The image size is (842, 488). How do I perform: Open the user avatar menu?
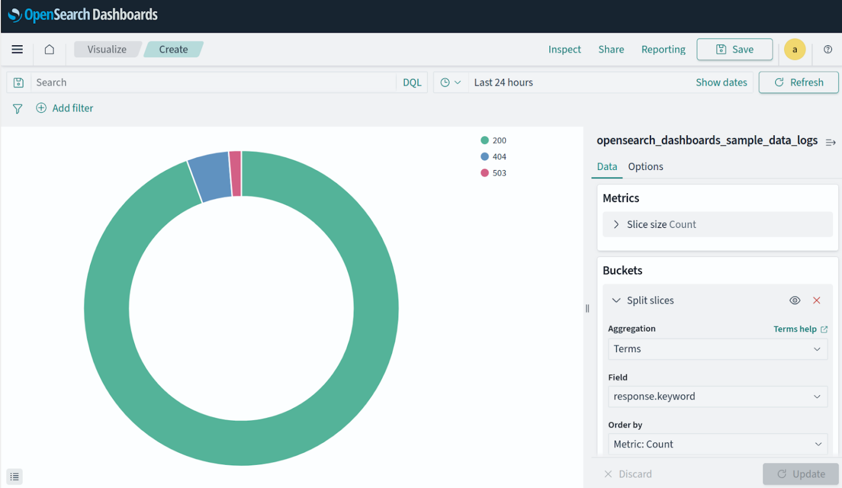[795, 50]
